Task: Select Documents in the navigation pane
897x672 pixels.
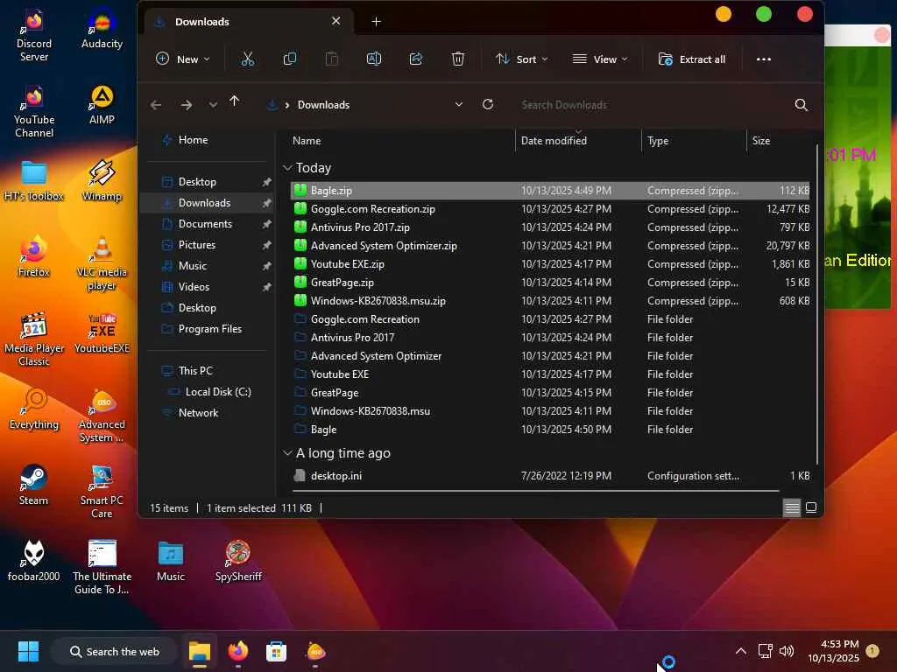Action: [x=205, y=224]
